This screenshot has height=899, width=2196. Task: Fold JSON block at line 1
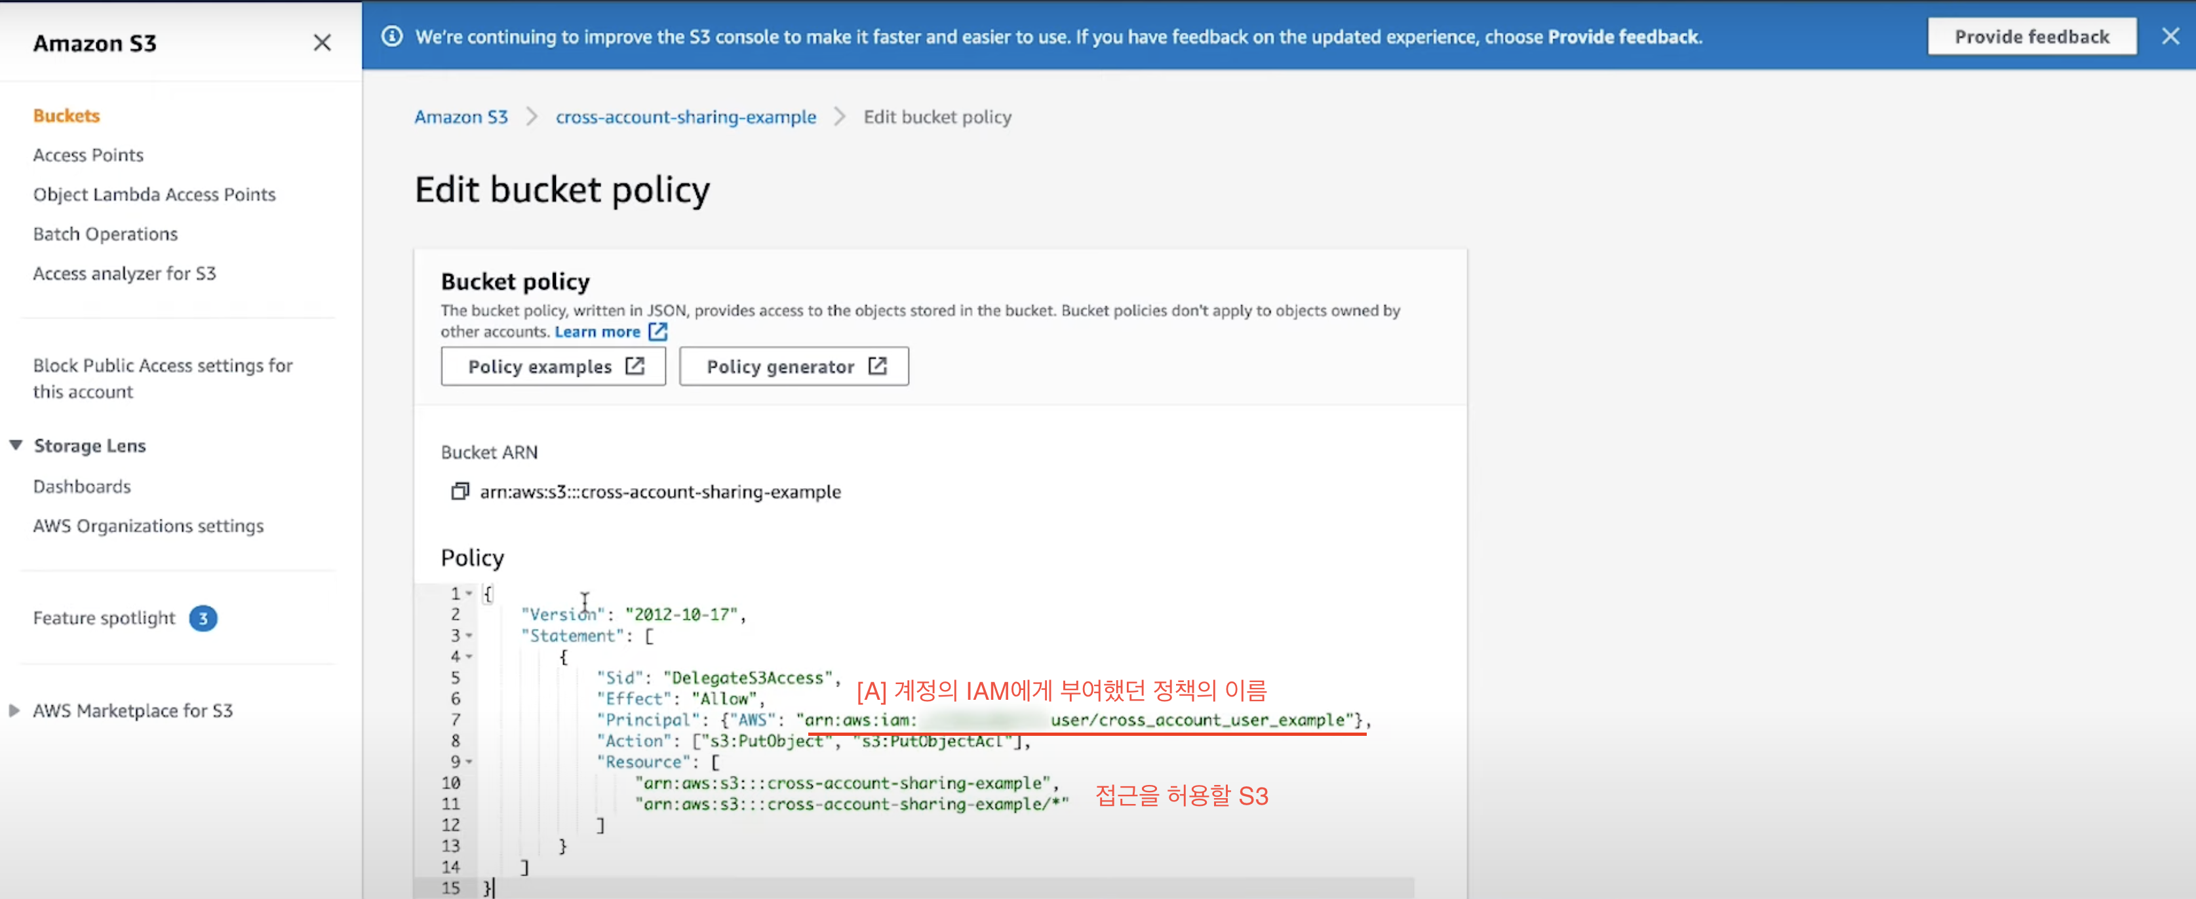click(x=469, y=593)
